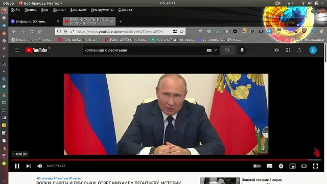
Task: Open the Firefox downloads arrow
Action: click(218, 32)
